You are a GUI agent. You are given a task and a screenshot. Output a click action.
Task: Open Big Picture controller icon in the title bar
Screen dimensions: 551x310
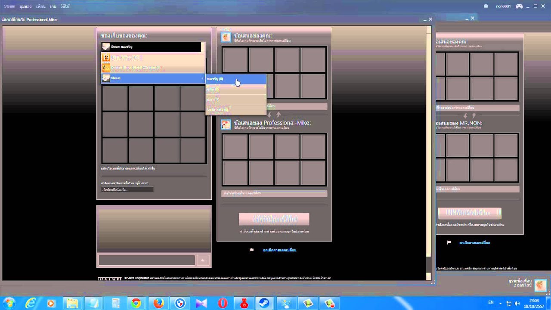520,6
